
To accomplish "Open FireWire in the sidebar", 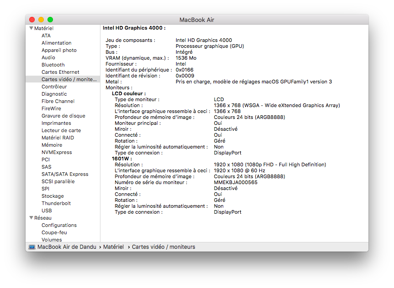I will (51, 108).
